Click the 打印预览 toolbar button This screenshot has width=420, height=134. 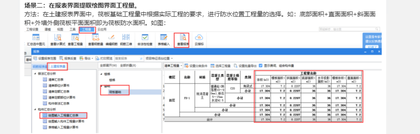click(104, 58)
